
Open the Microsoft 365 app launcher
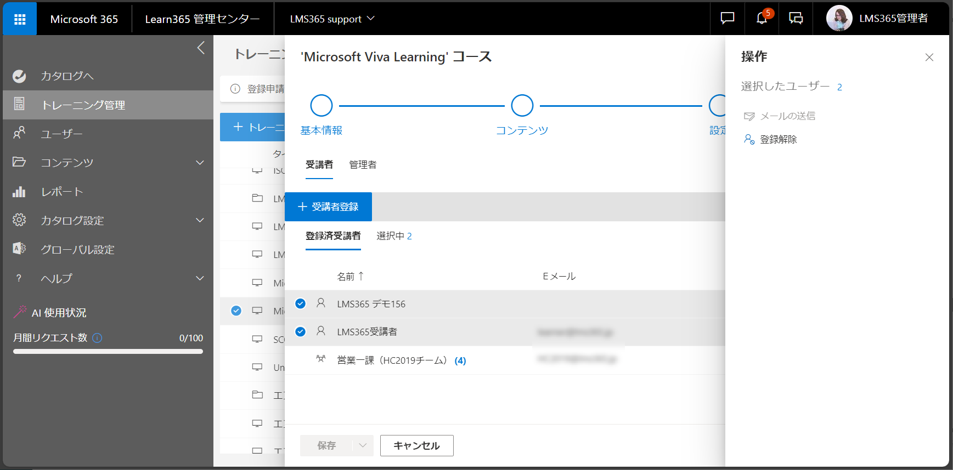coord(20,19)
